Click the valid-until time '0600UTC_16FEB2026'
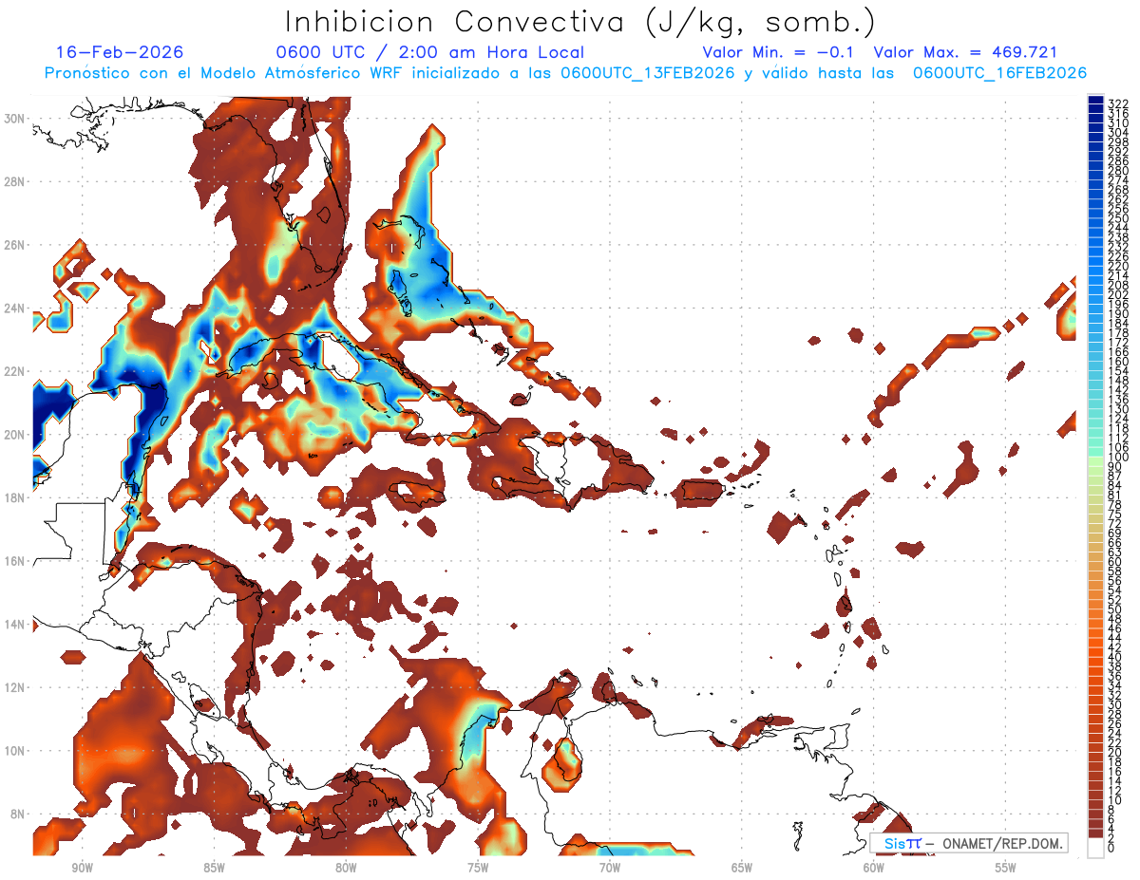Image resolution: width=1140 pixels, height=880 pixels. 999,73
